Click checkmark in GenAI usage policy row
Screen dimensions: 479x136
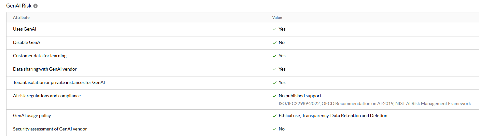pyautogui.click(x=275, y=116)
